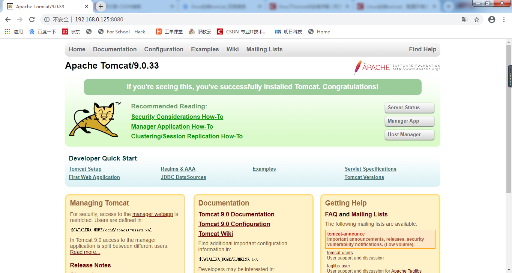Viewport: 512px width, 273px height.
Task: Open the manager webapp link
Action: [x=153, y=214]
